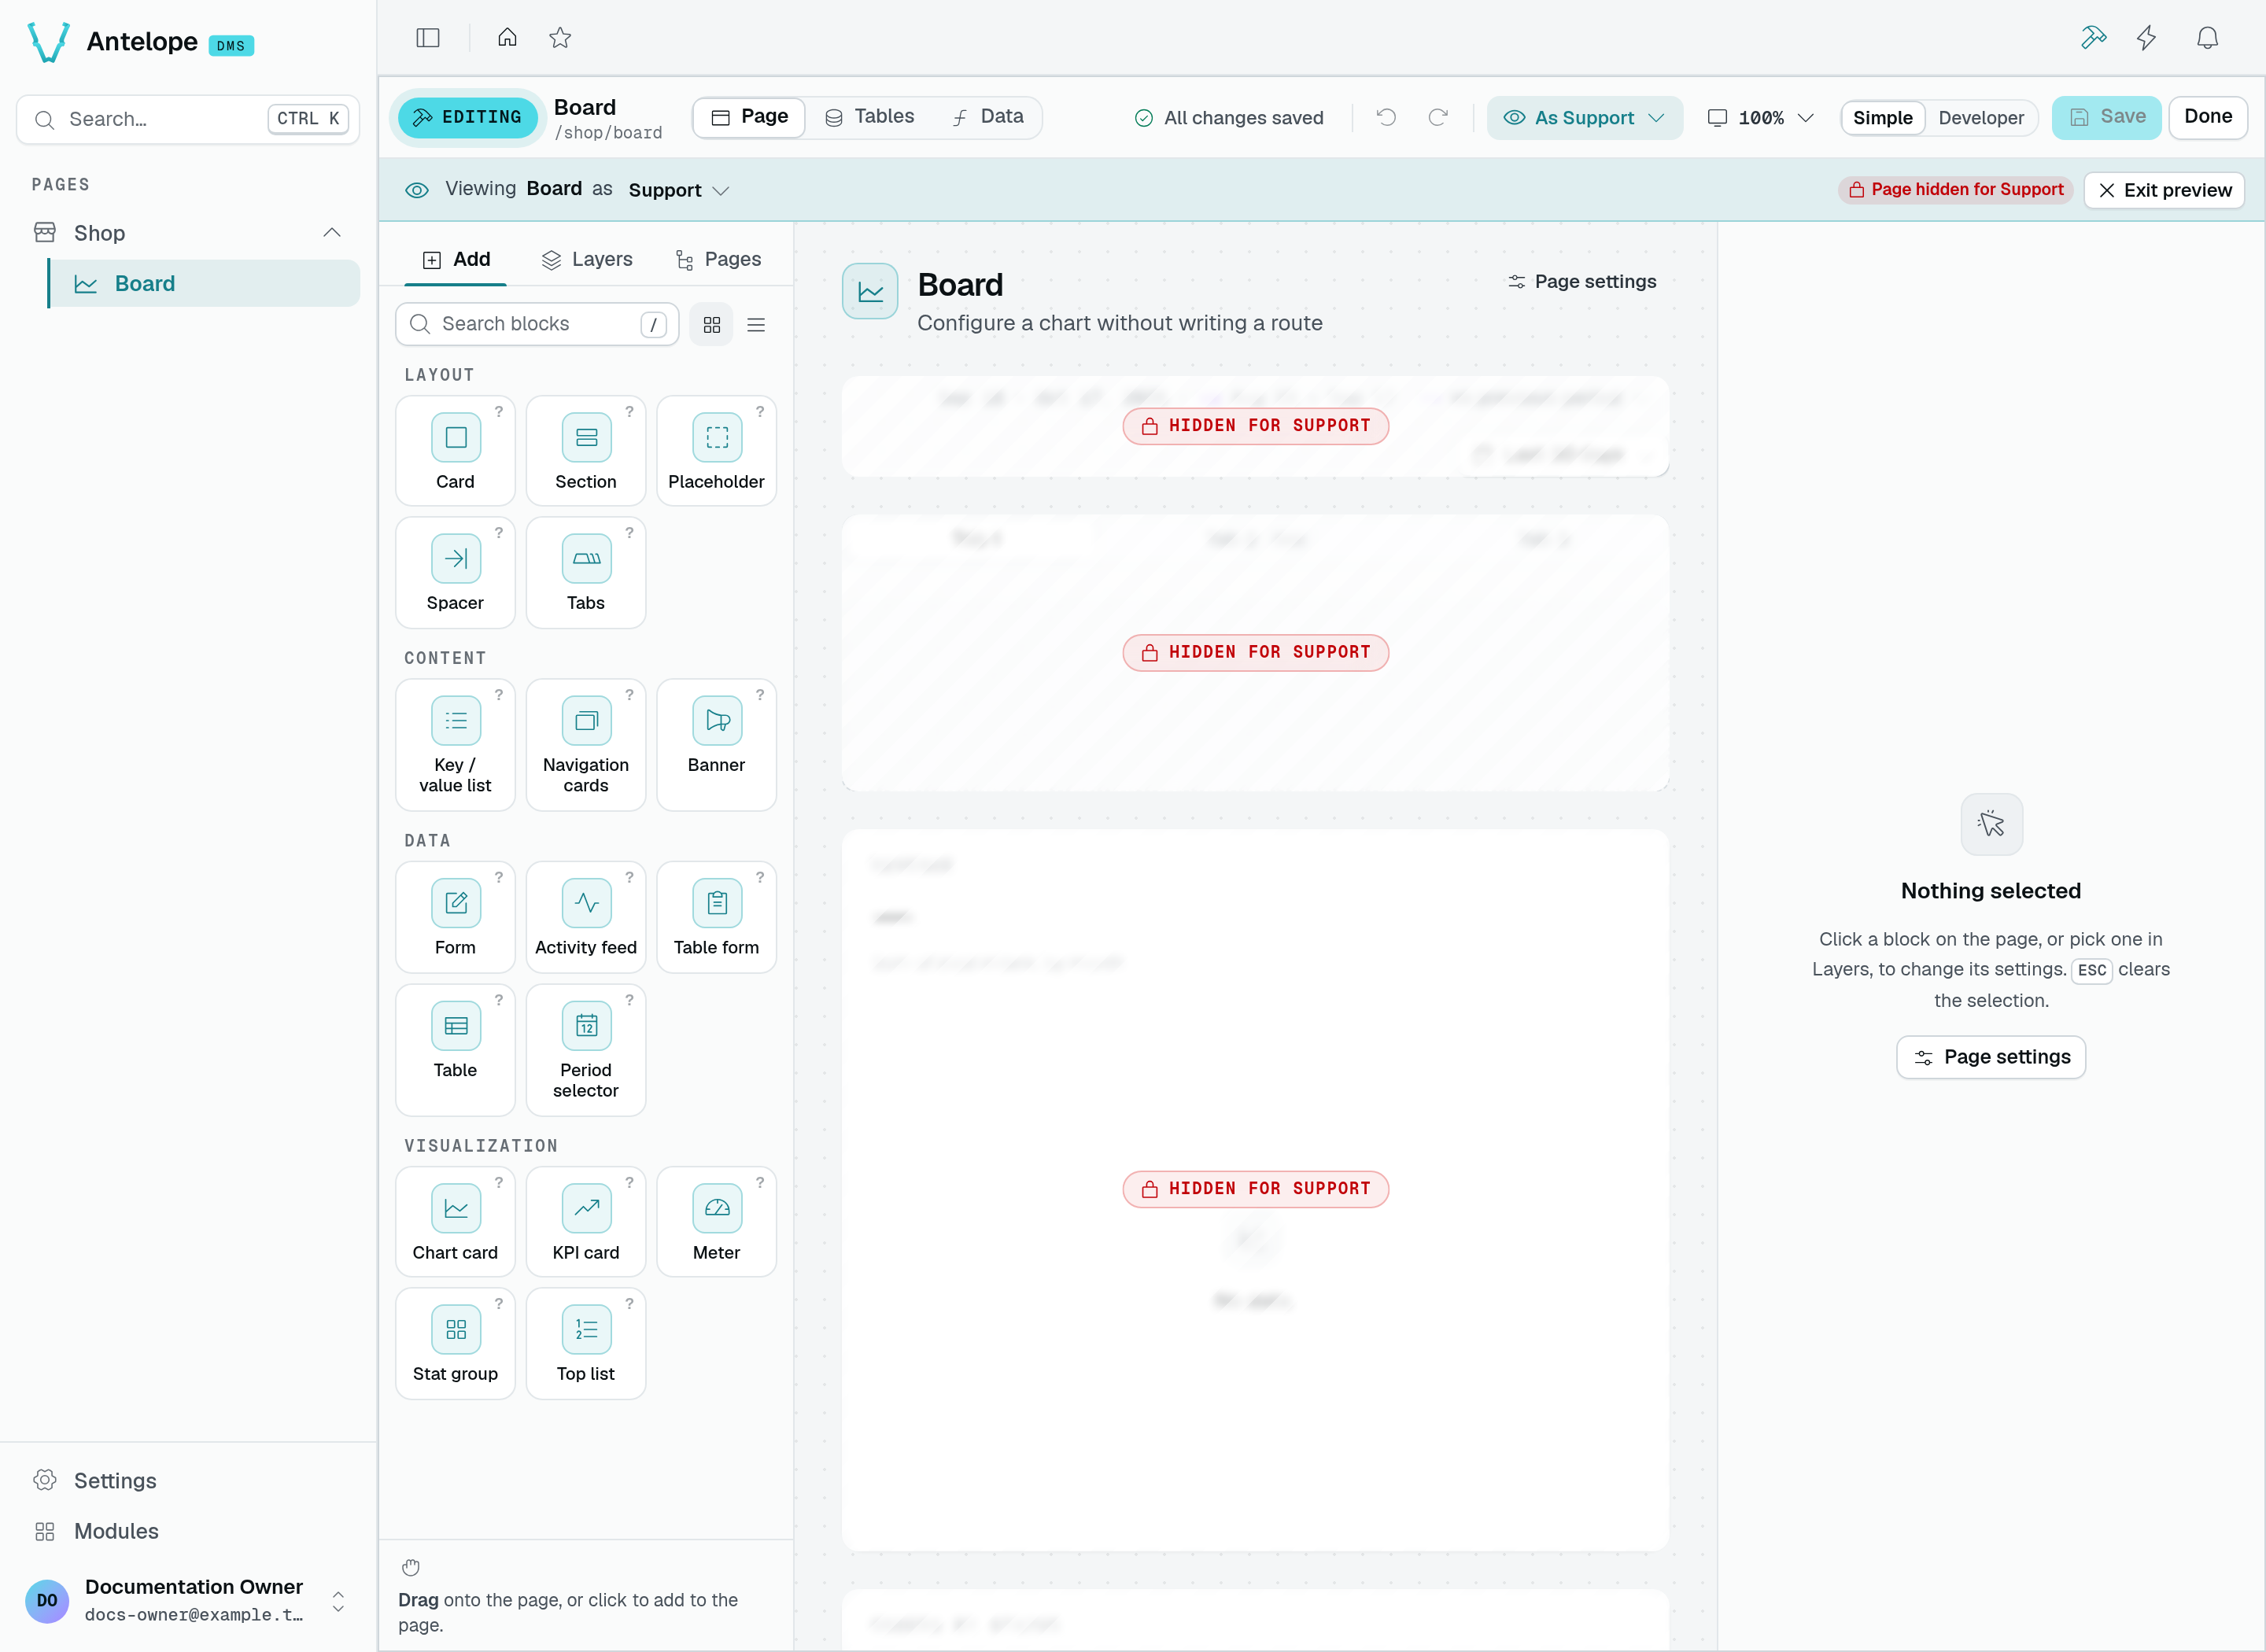Open the notifications bell
The width and height of the screenshot is (2266, 1652).
point(2207,38)
